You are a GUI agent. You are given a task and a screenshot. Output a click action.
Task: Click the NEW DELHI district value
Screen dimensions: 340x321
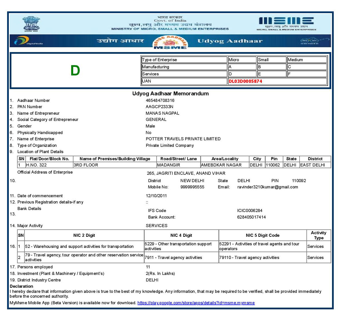(192, 180)
